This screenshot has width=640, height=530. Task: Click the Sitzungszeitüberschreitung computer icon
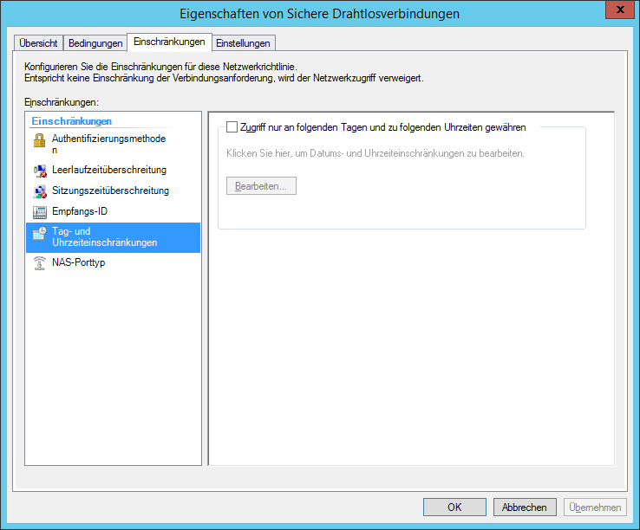pos(40,191)
